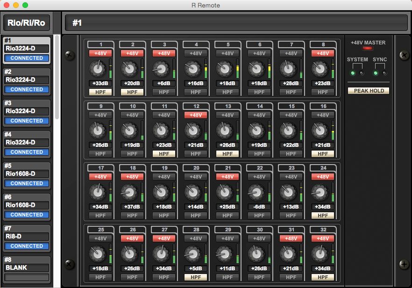Click the channel 13 level meter
The height and width of the screenshot is (288, 412).
pos(237,130)
